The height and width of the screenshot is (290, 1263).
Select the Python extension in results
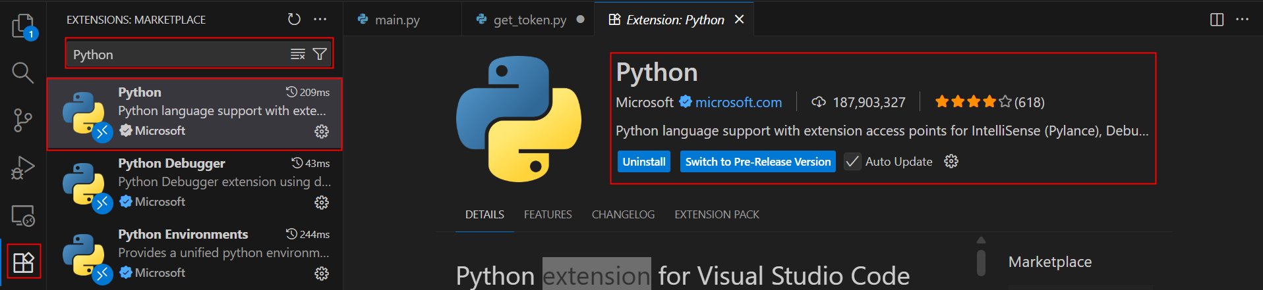pos(194,114)
